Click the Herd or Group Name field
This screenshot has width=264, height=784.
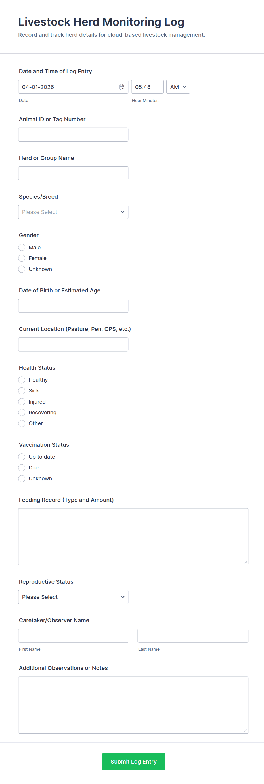[x=73, y=173]
